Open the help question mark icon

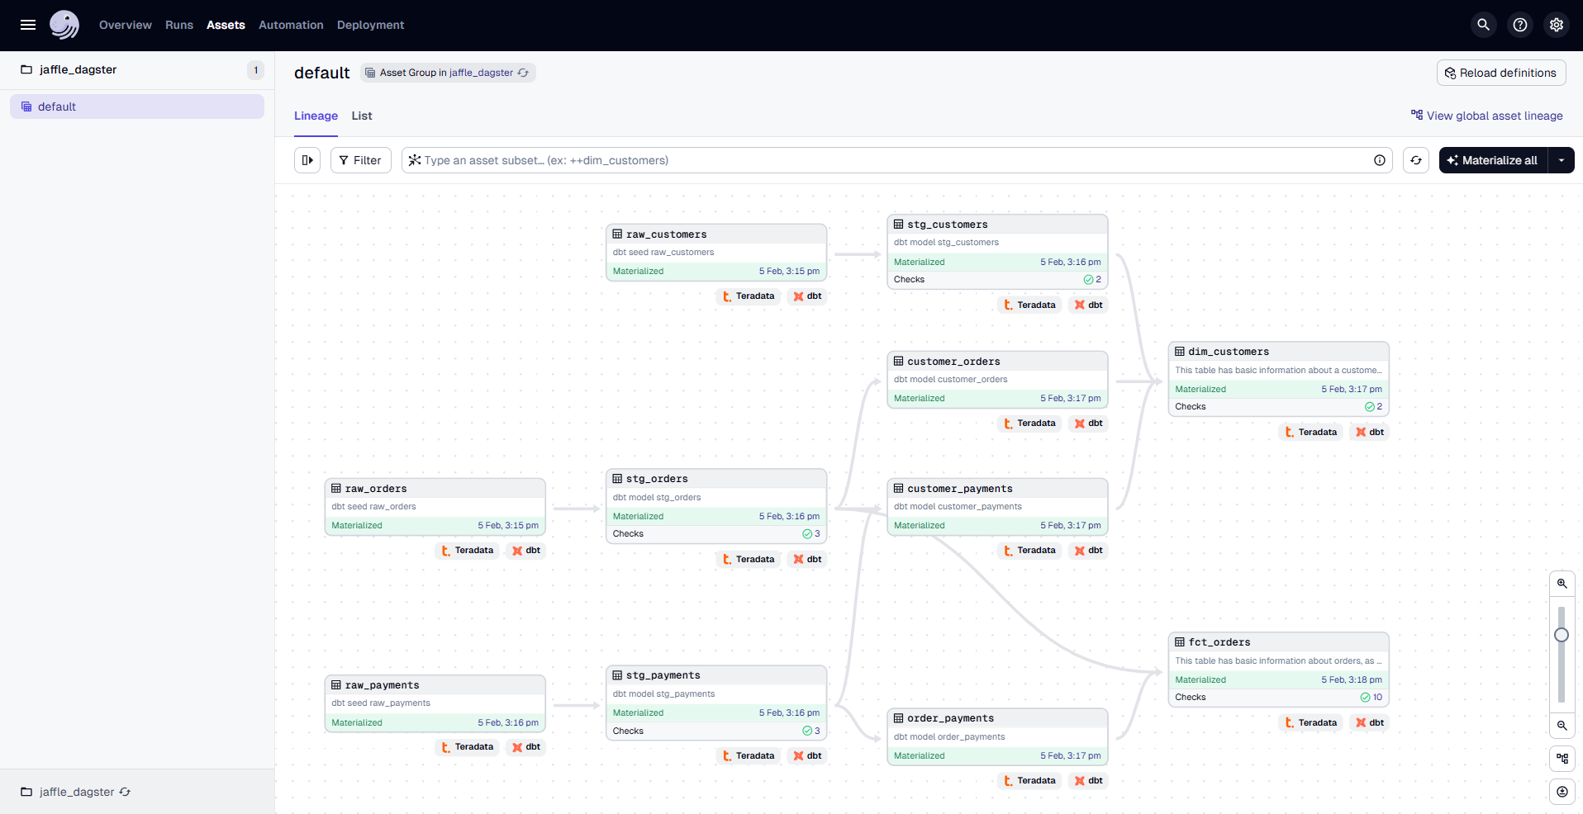(1520, 25)
